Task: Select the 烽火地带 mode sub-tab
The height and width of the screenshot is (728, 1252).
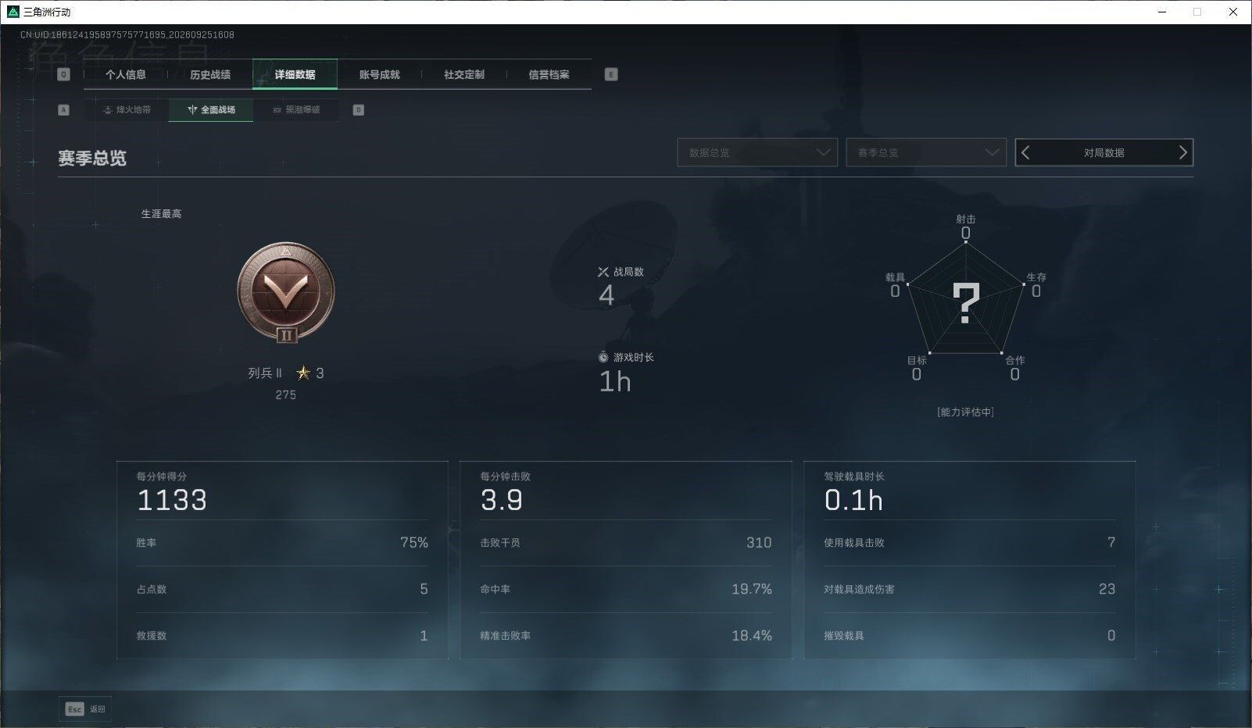Action: pos(127,109)
